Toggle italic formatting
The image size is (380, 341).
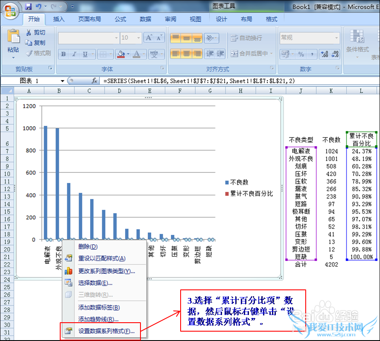point(74,54)
